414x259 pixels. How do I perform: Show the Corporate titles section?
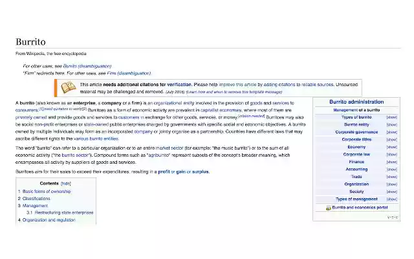(x=391, y=139)
